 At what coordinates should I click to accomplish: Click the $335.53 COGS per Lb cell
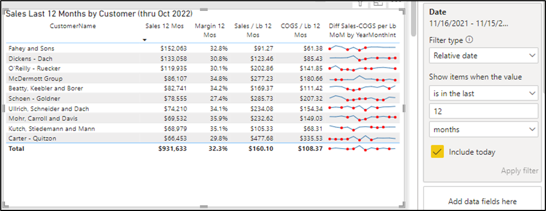pyautogui.click(x=311, y=139)
